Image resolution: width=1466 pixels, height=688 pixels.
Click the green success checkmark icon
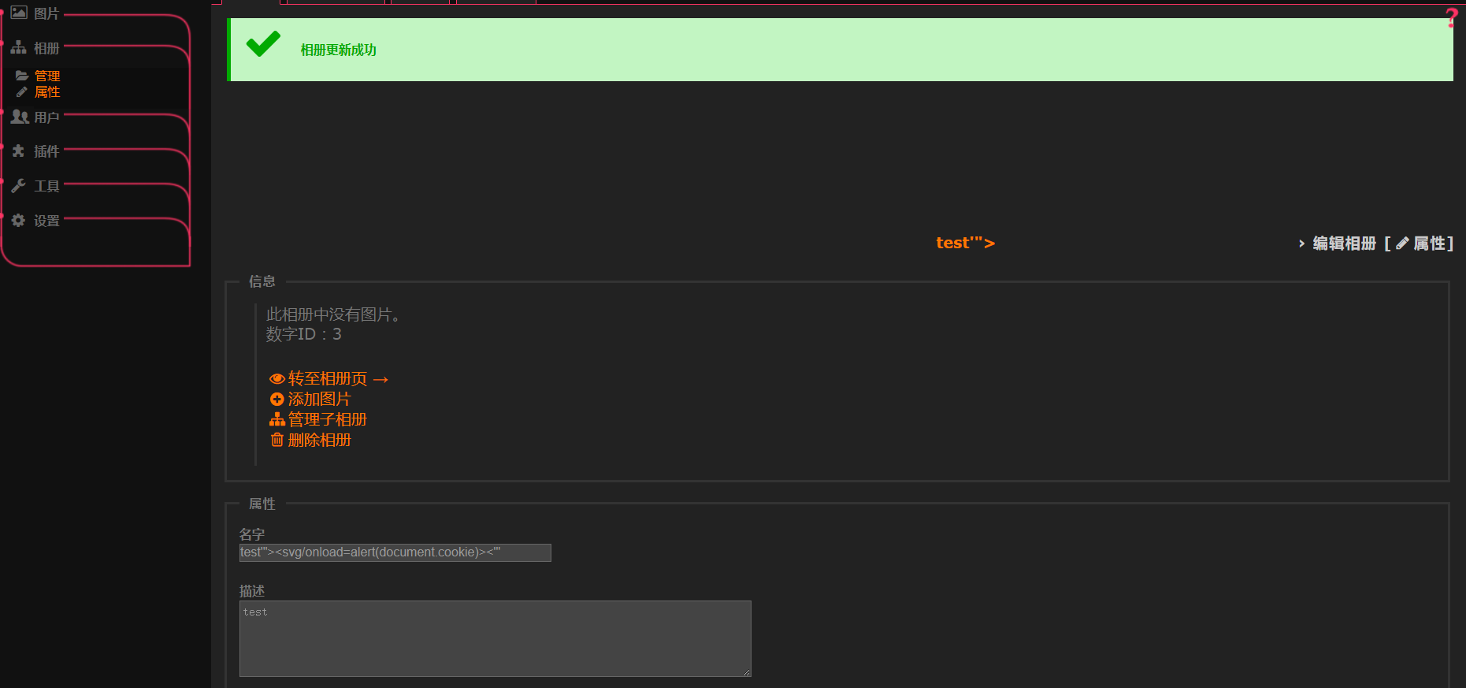point(263,43)
